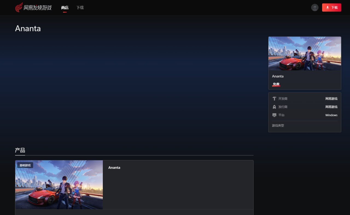Click the 平台 label
The height and width of the screenshot is (215, 350).
(x=281, y=115)
